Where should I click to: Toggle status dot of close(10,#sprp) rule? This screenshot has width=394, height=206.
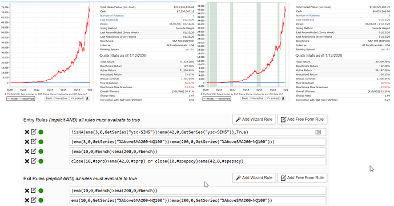(x=41, y=161)
